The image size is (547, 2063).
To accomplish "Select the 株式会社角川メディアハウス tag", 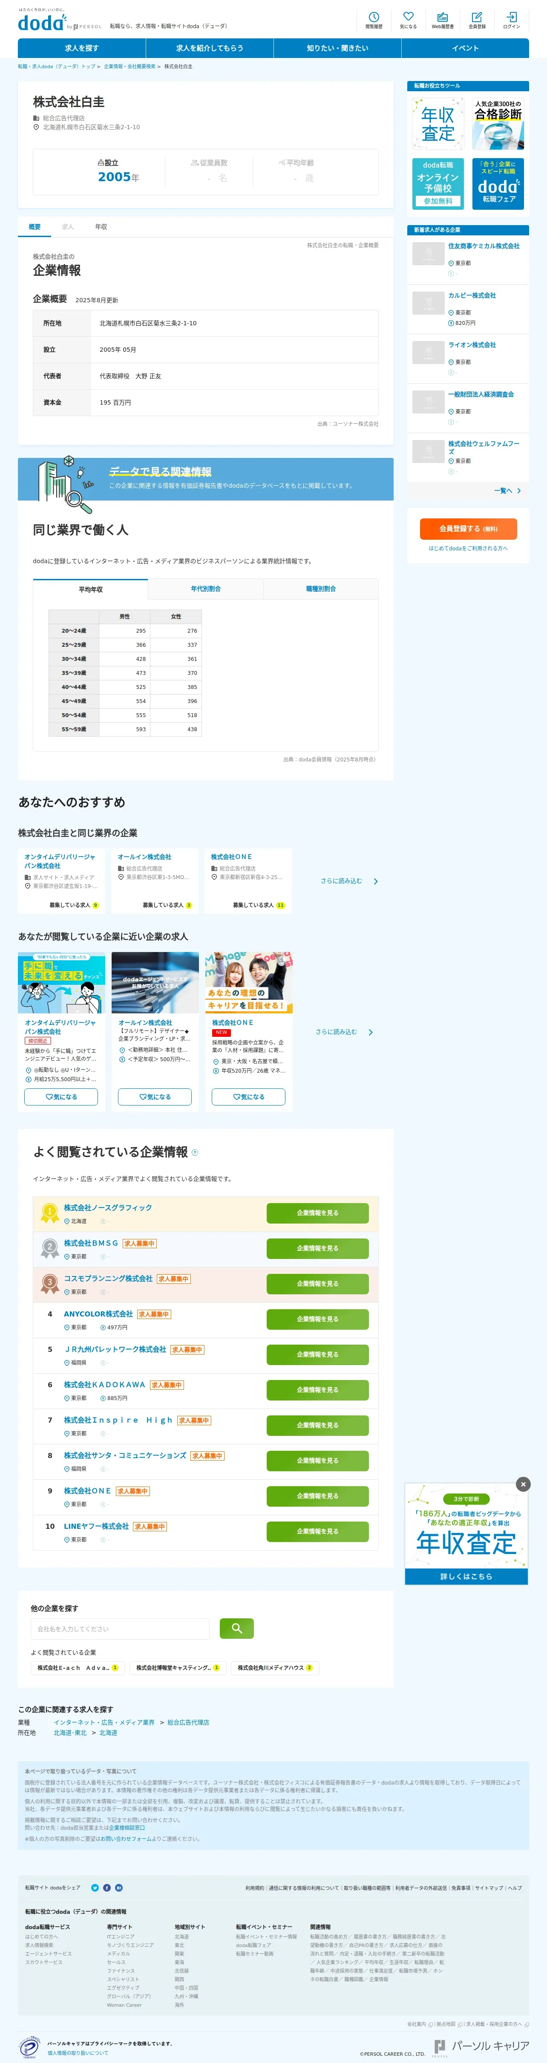I will [275, 1667].
